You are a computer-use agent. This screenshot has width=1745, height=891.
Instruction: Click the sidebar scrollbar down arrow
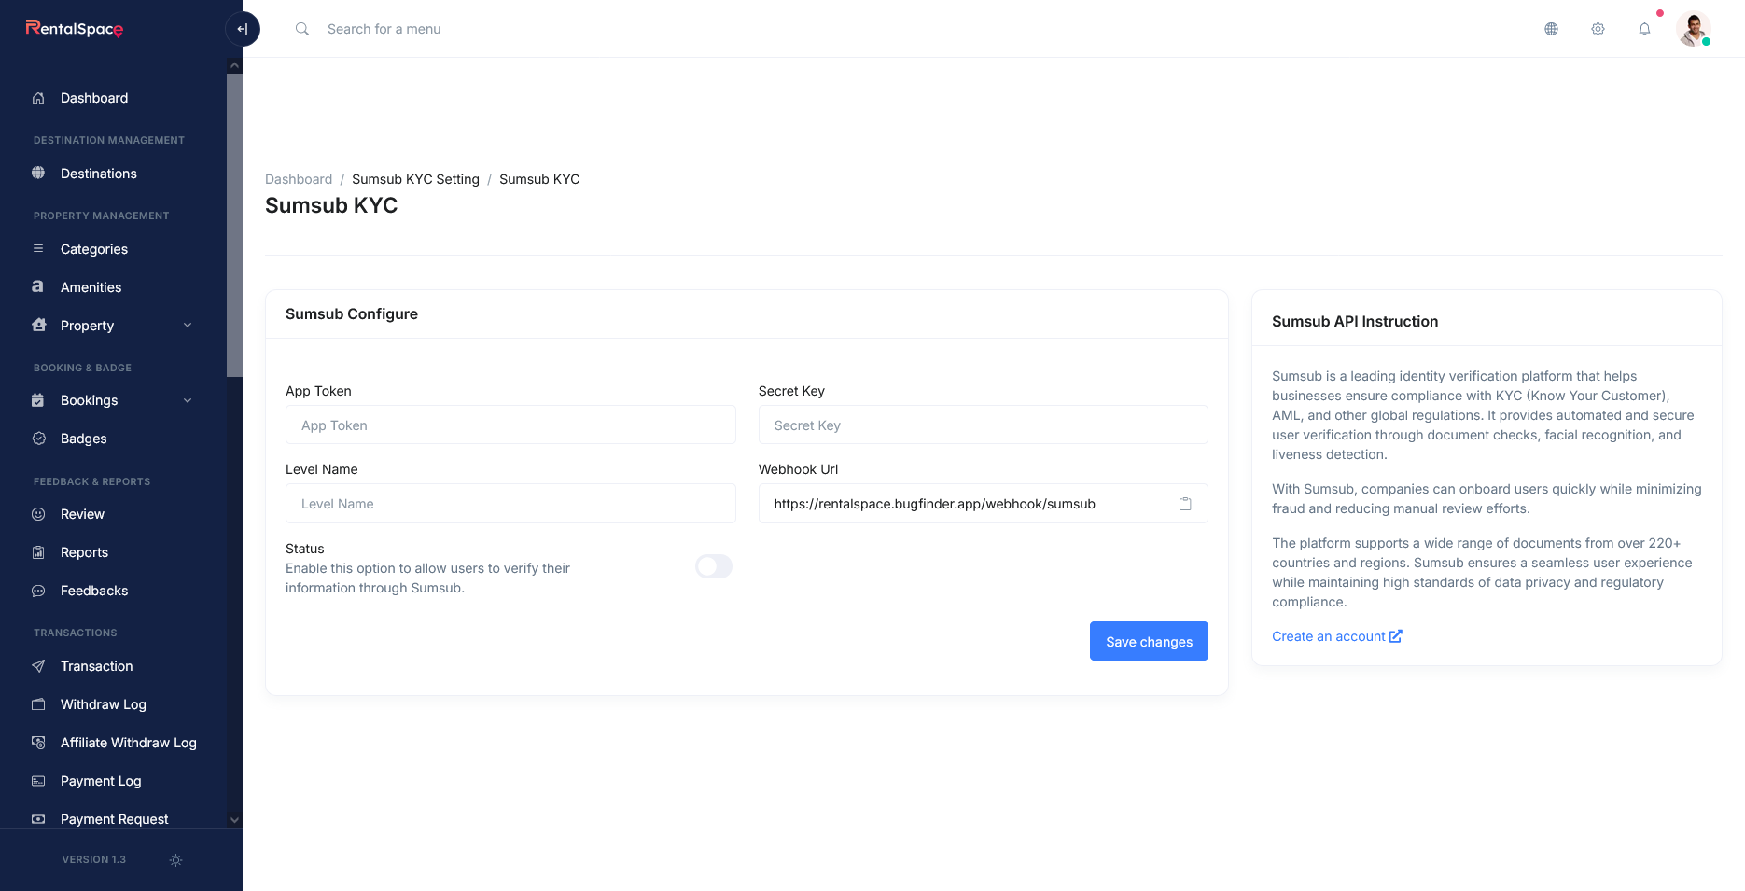(234, 820)
